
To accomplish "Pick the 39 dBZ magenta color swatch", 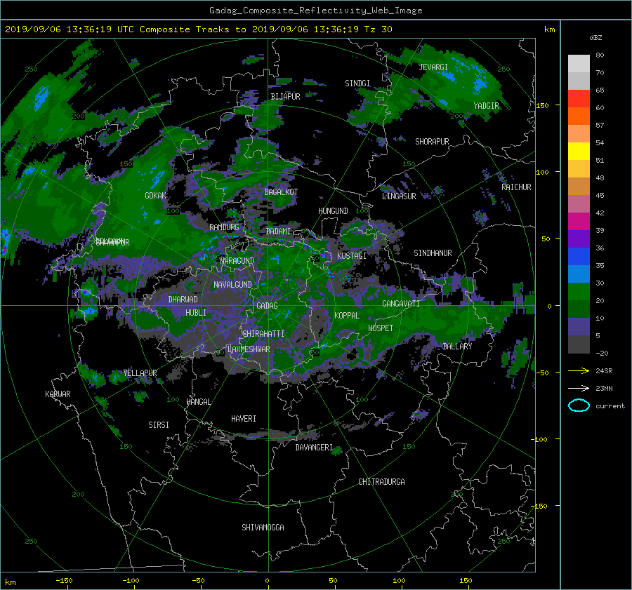I will click(x=579, y=221).
